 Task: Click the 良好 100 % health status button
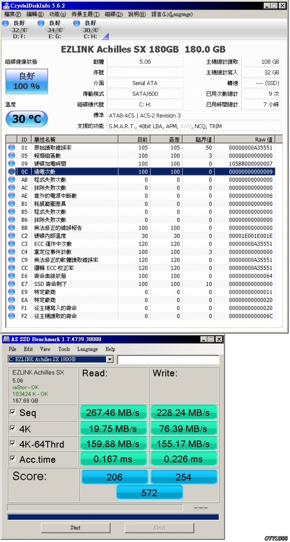(x=27, y=81)
